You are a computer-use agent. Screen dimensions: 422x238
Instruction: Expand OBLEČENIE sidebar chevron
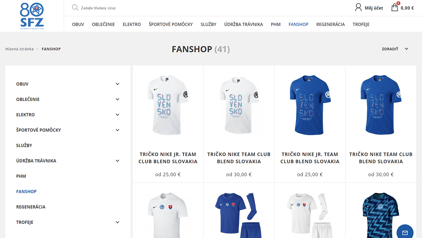pyautogui.click(x=117, y=99)
